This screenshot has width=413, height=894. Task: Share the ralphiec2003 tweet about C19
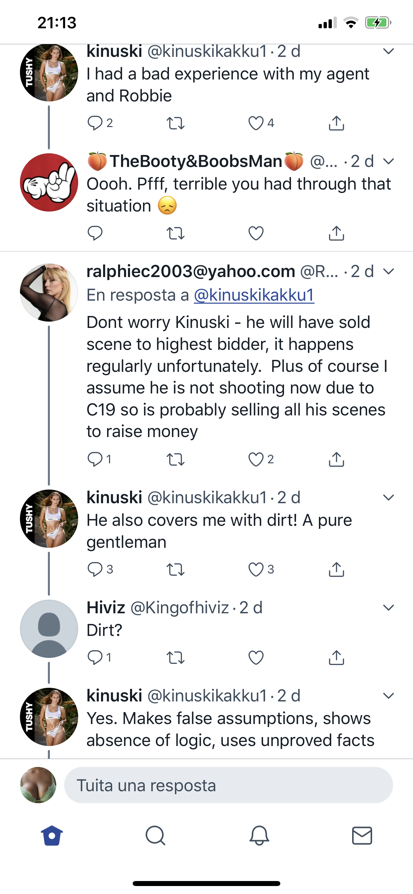336,460
